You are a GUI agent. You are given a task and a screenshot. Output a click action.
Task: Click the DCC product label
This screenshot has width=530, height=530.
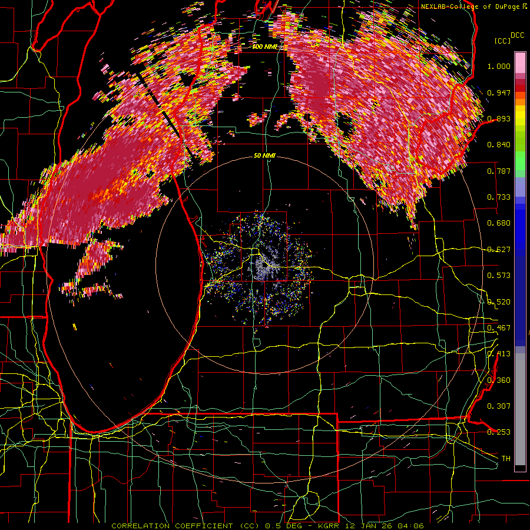pos(517,35)
